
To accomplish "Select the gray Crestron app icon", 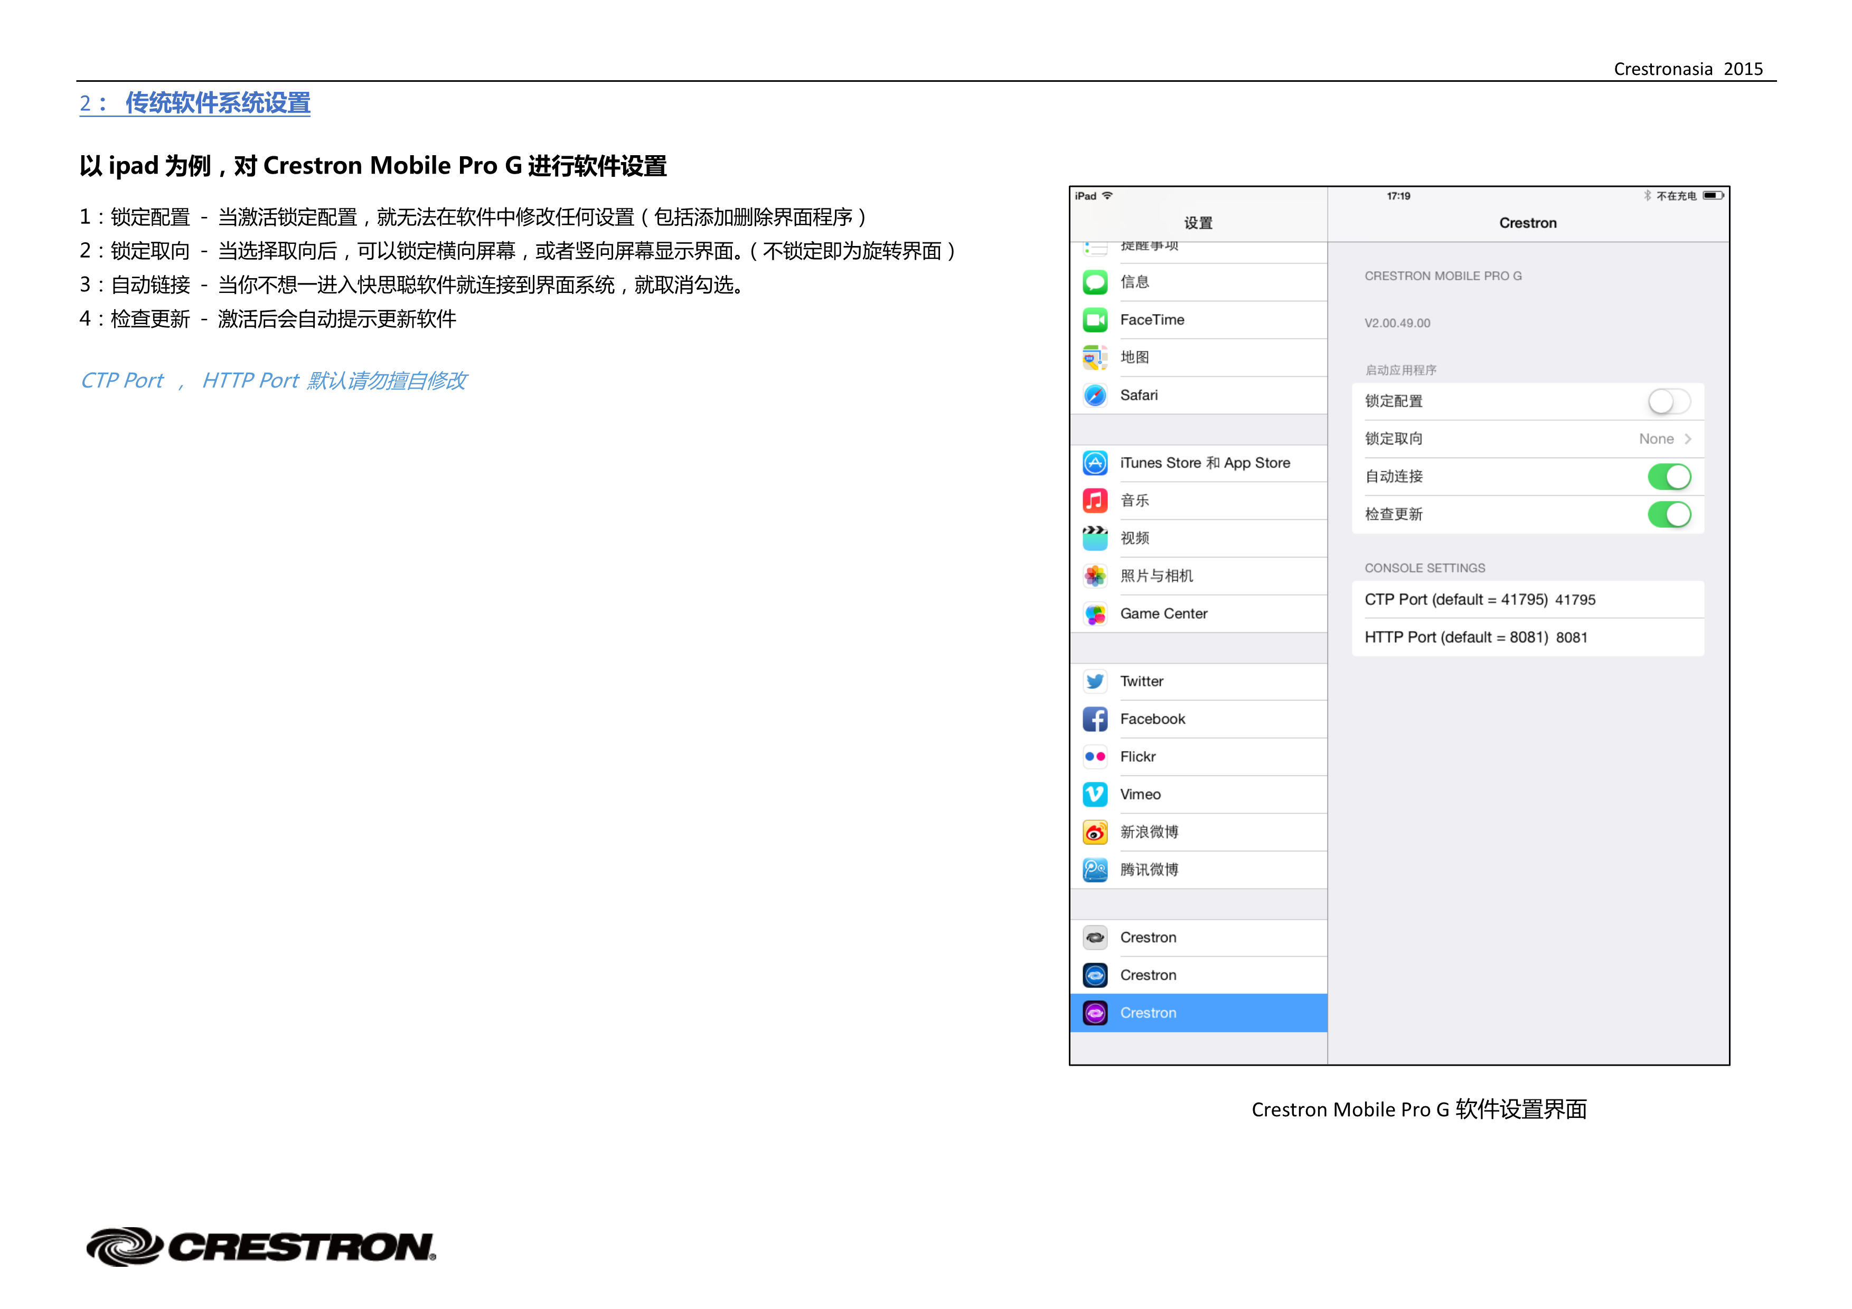I will [x=1095, y=937].
